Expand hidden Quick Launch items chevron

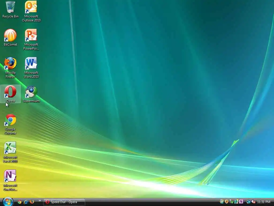point(40,201)
